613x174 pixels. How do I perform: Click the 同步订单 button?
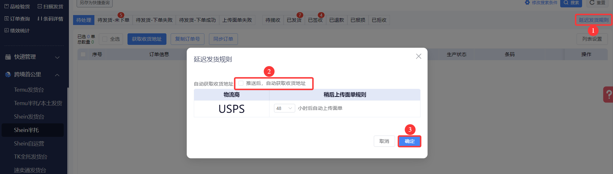pos(223,39)
